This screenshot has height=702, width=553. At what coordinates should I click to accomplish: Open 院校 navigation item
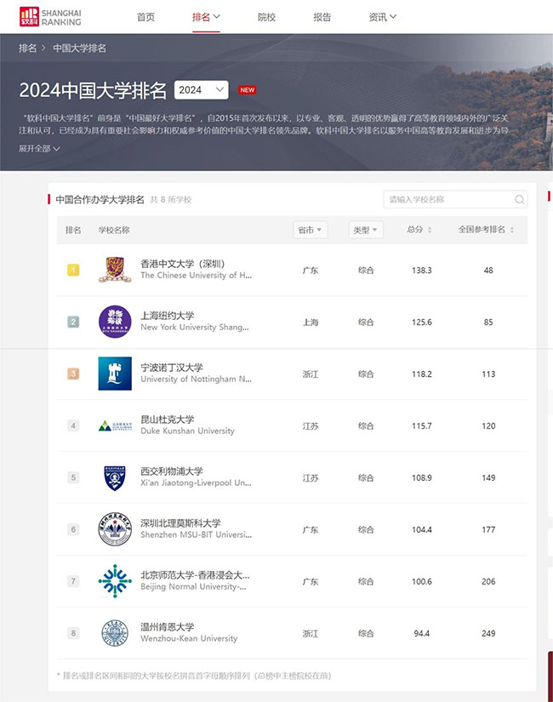[x=266, y=17]
